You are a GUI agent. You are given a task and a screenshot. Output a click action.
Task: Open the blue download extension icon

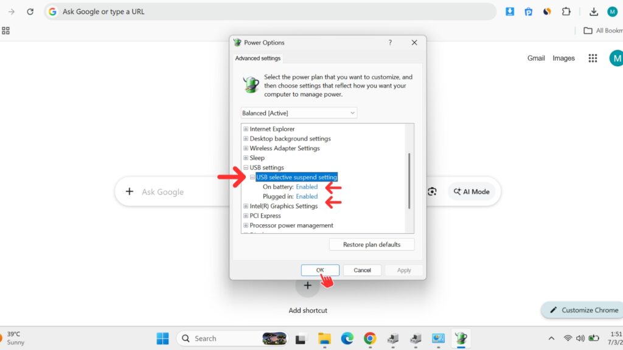[510, 12]
